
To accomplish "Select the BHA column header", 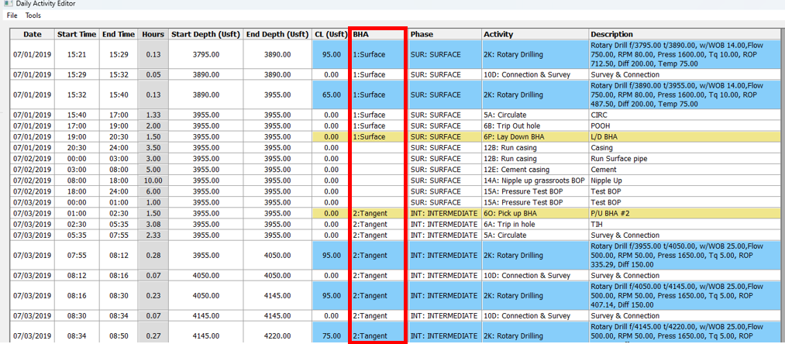I will [x=378, y=34].
